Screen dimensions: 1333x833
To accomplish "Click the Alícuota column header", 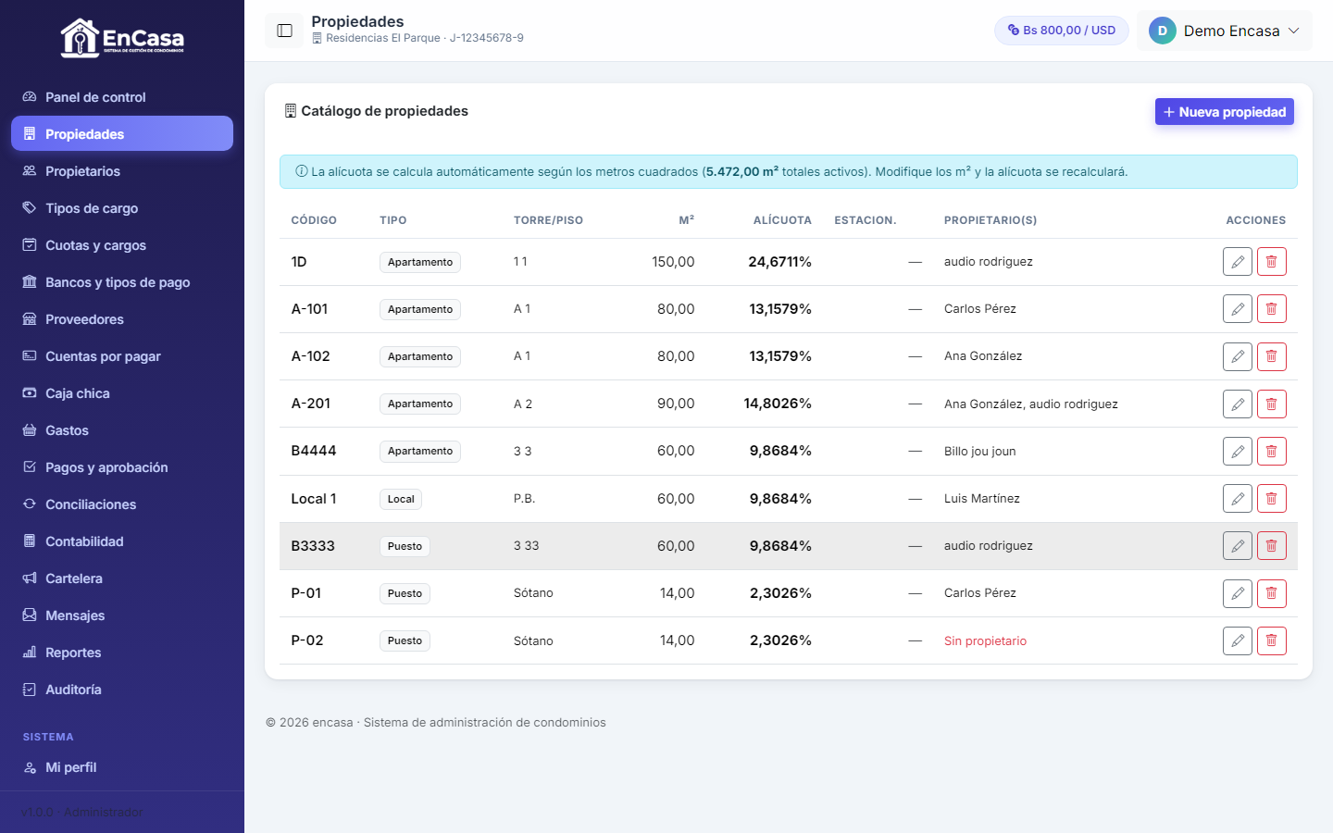I will [782, 220].
